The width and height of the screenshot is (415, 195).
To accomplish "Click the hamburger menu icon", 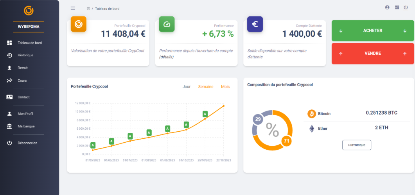I will 73,8.
